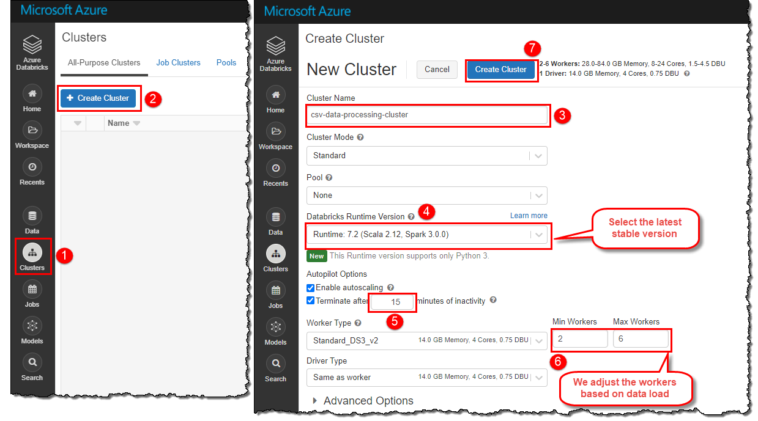Toggle Enable autoscaling checkbox
Screen dimensions: 758x421
pyautogui.click(x=311, y=288)
